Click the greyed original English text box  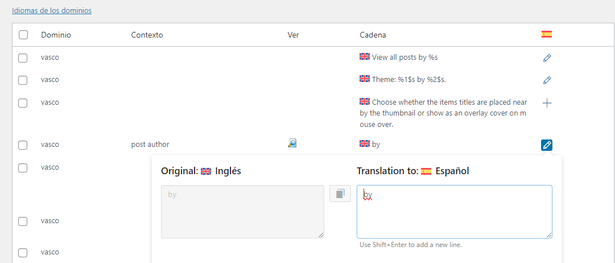(242, 211)
